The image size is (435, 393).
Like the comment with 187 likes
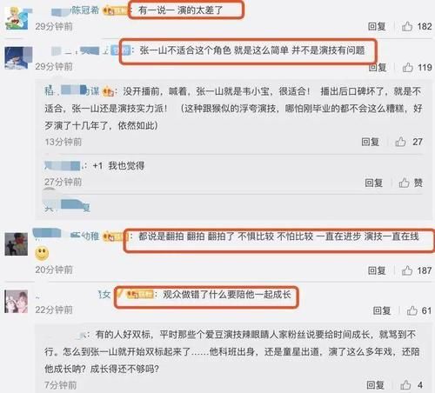[407, 270]
